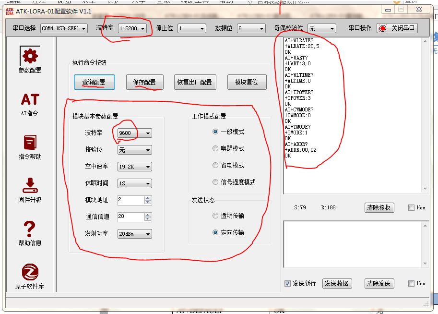Click the 保存配置 button
Viewport: 438px width, 314px height.
pos(145,82)
